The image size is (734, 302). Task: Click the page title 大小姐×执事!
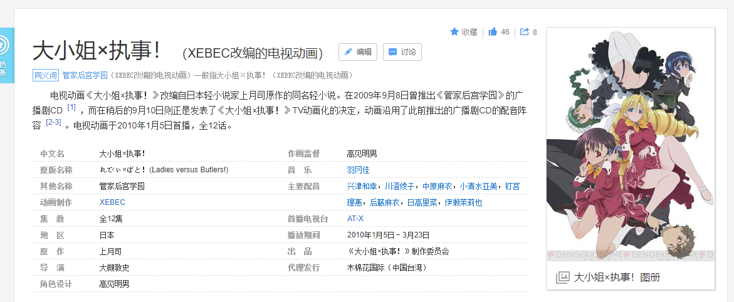pos(97,51)
